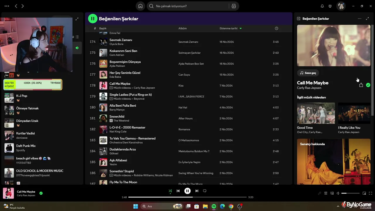Toggle the queue panel
The width and height of the screenshot is (375, 211).
325,193
